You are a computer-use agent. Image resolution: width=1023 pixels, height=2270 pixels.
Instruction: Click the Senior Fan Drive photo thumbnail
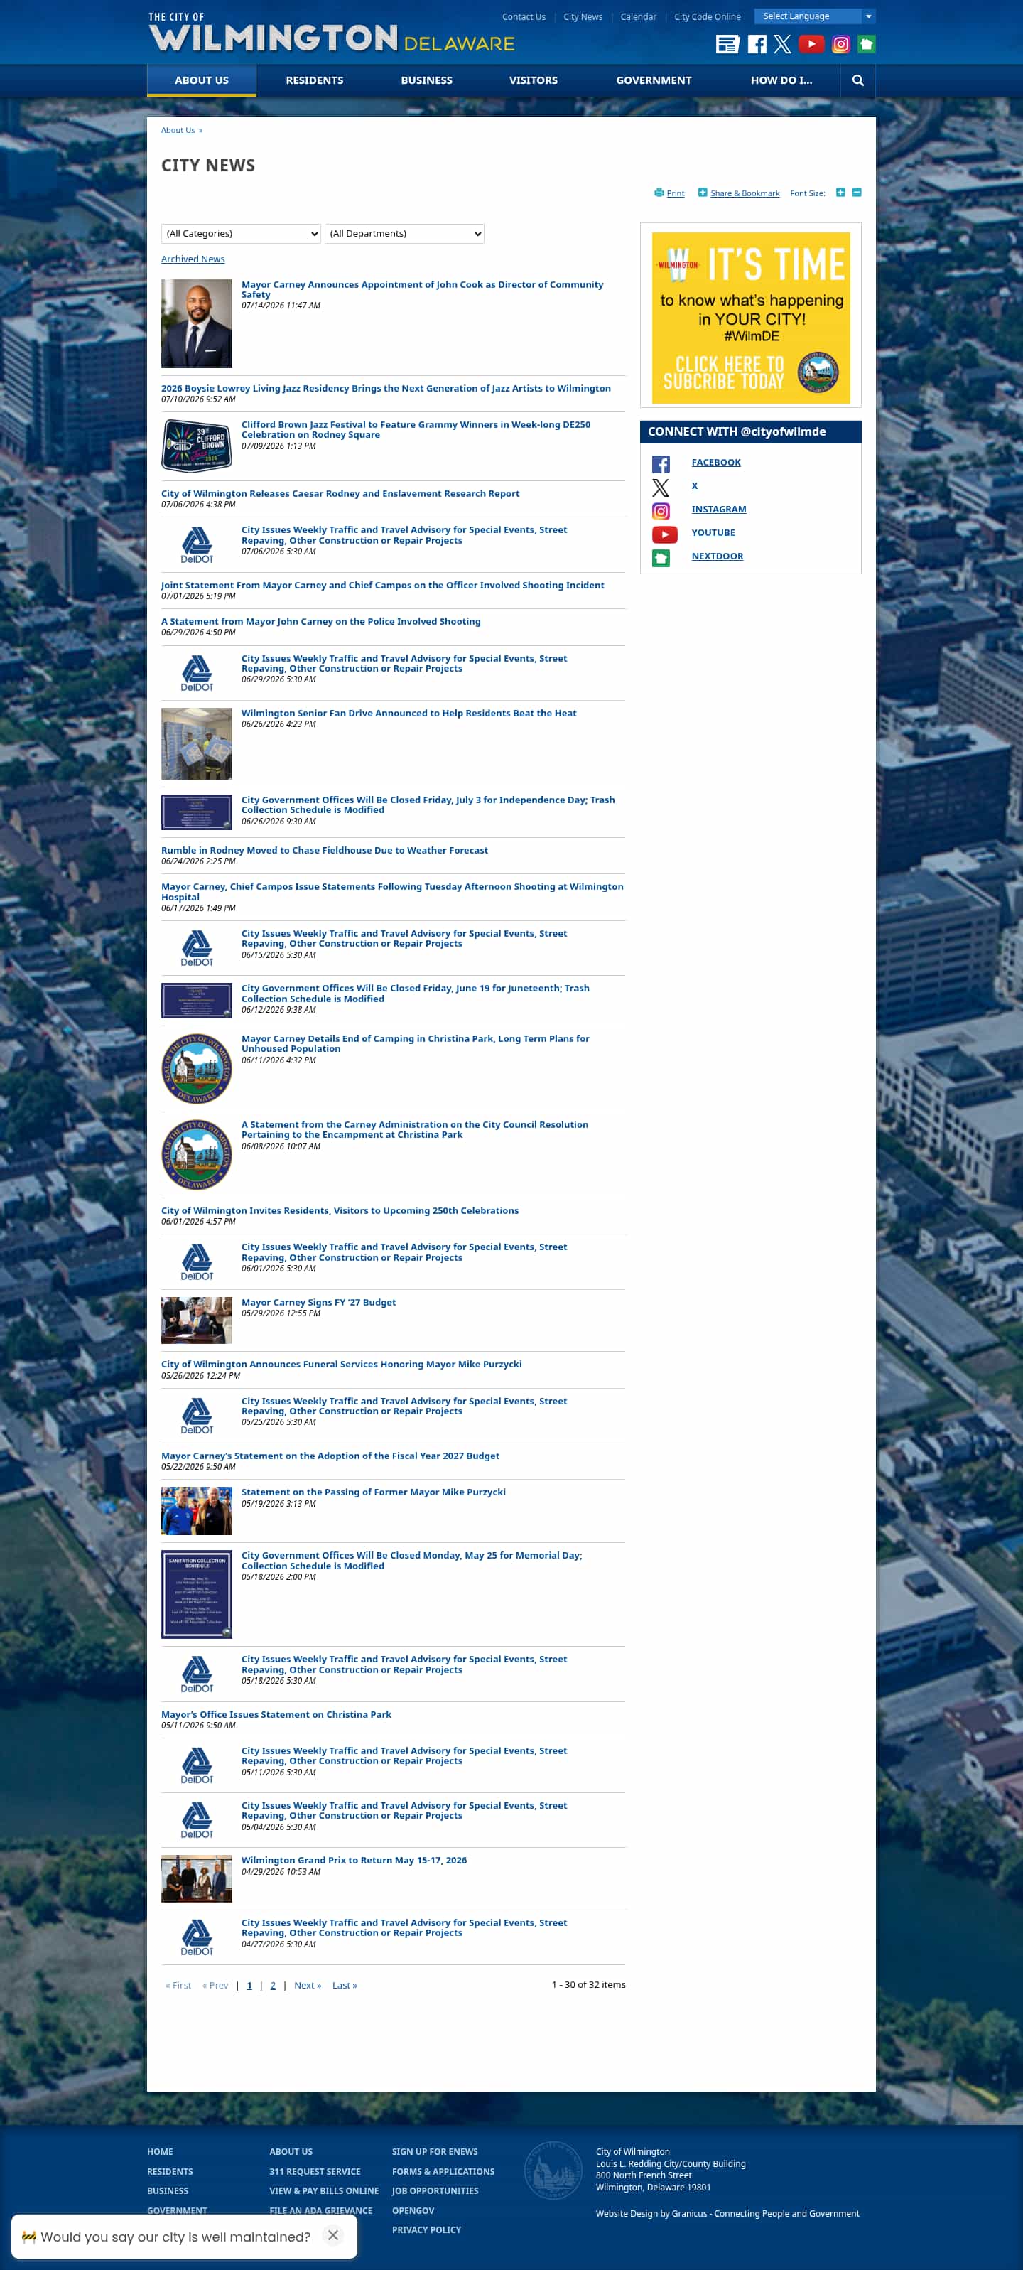pyautogui.click(x=197, y=743)
